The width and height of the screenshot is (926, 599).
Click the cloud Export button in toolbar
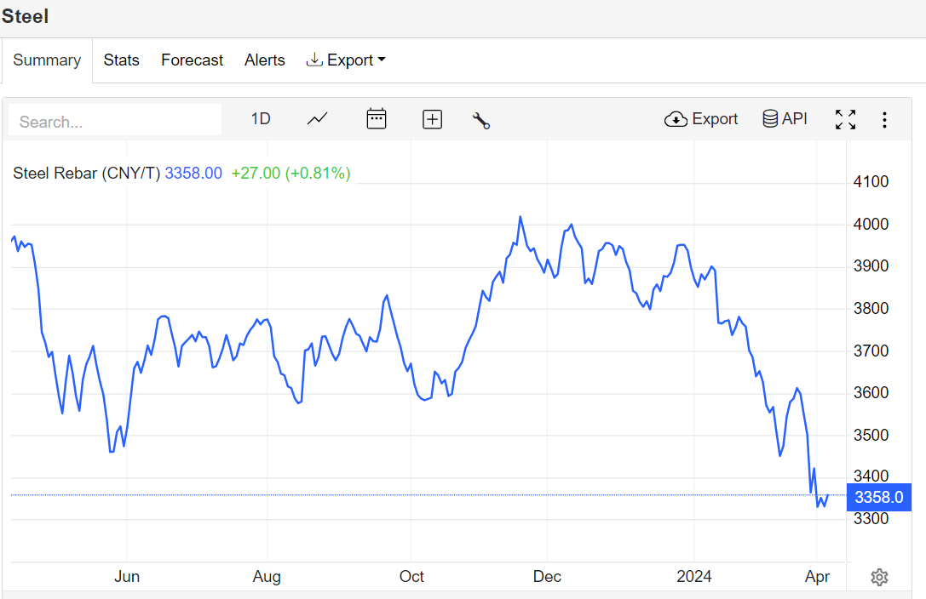701,119
